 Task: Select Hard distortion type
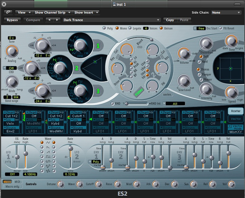[199, 62]
